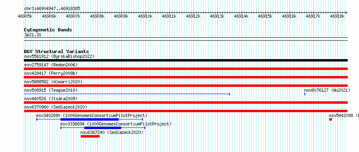Click the DGV Structural Variants track title
Image resolution: width=359 pixels, height=152 pixels.
[56, 51]
